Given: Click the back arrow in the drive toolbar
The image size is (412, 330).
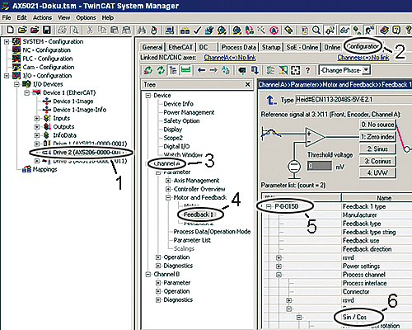Looking at the screenshot, I should pos(201,70).
